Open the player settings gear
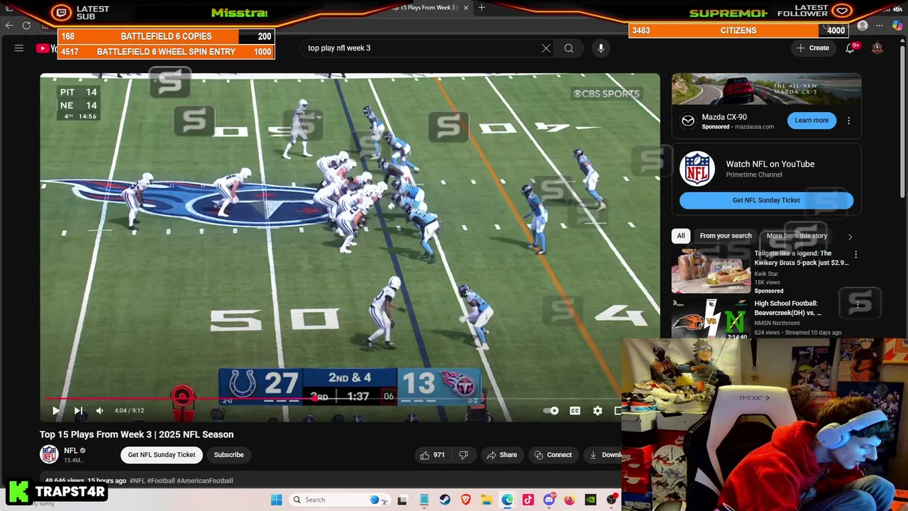Viewport: 908px width, 511px height. [597, 410]
